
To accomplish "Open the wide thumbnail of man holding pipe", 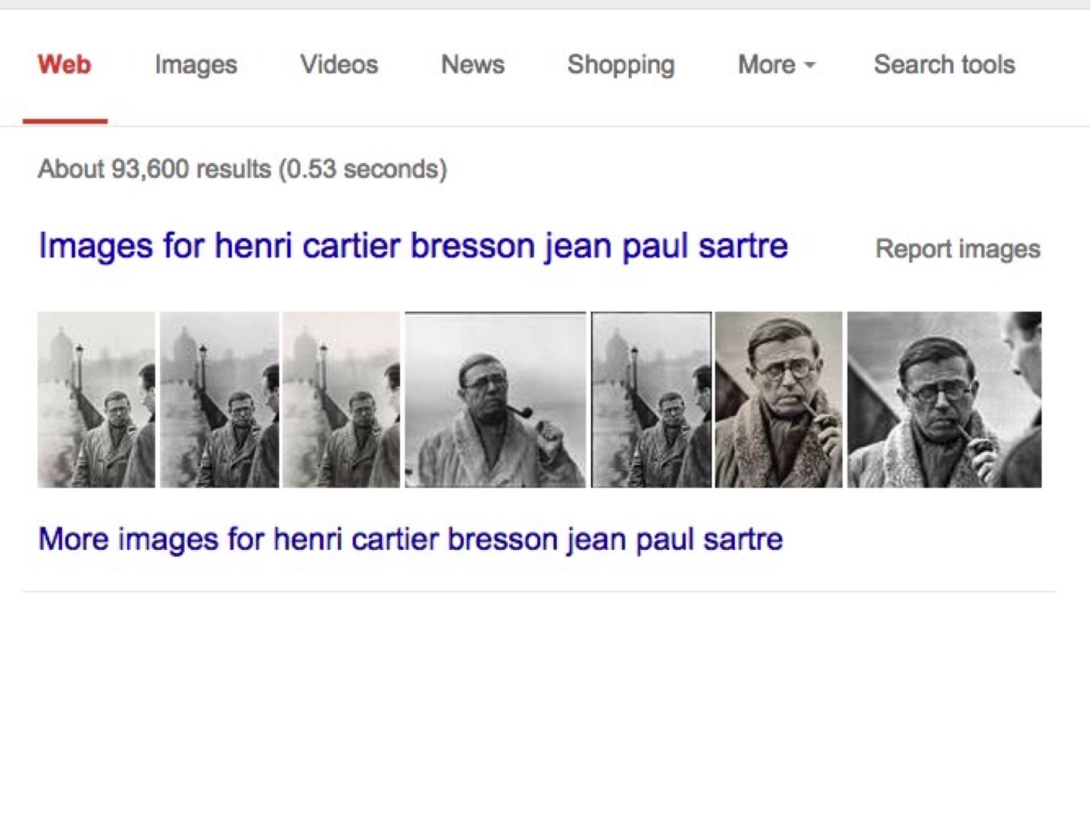I will (495, 400).
